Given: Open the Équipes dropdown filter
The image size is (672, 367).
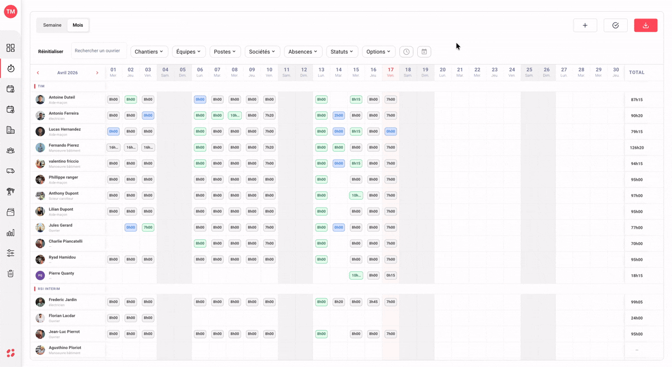Looking at the screenshot, I should click(x=189, y=51).
